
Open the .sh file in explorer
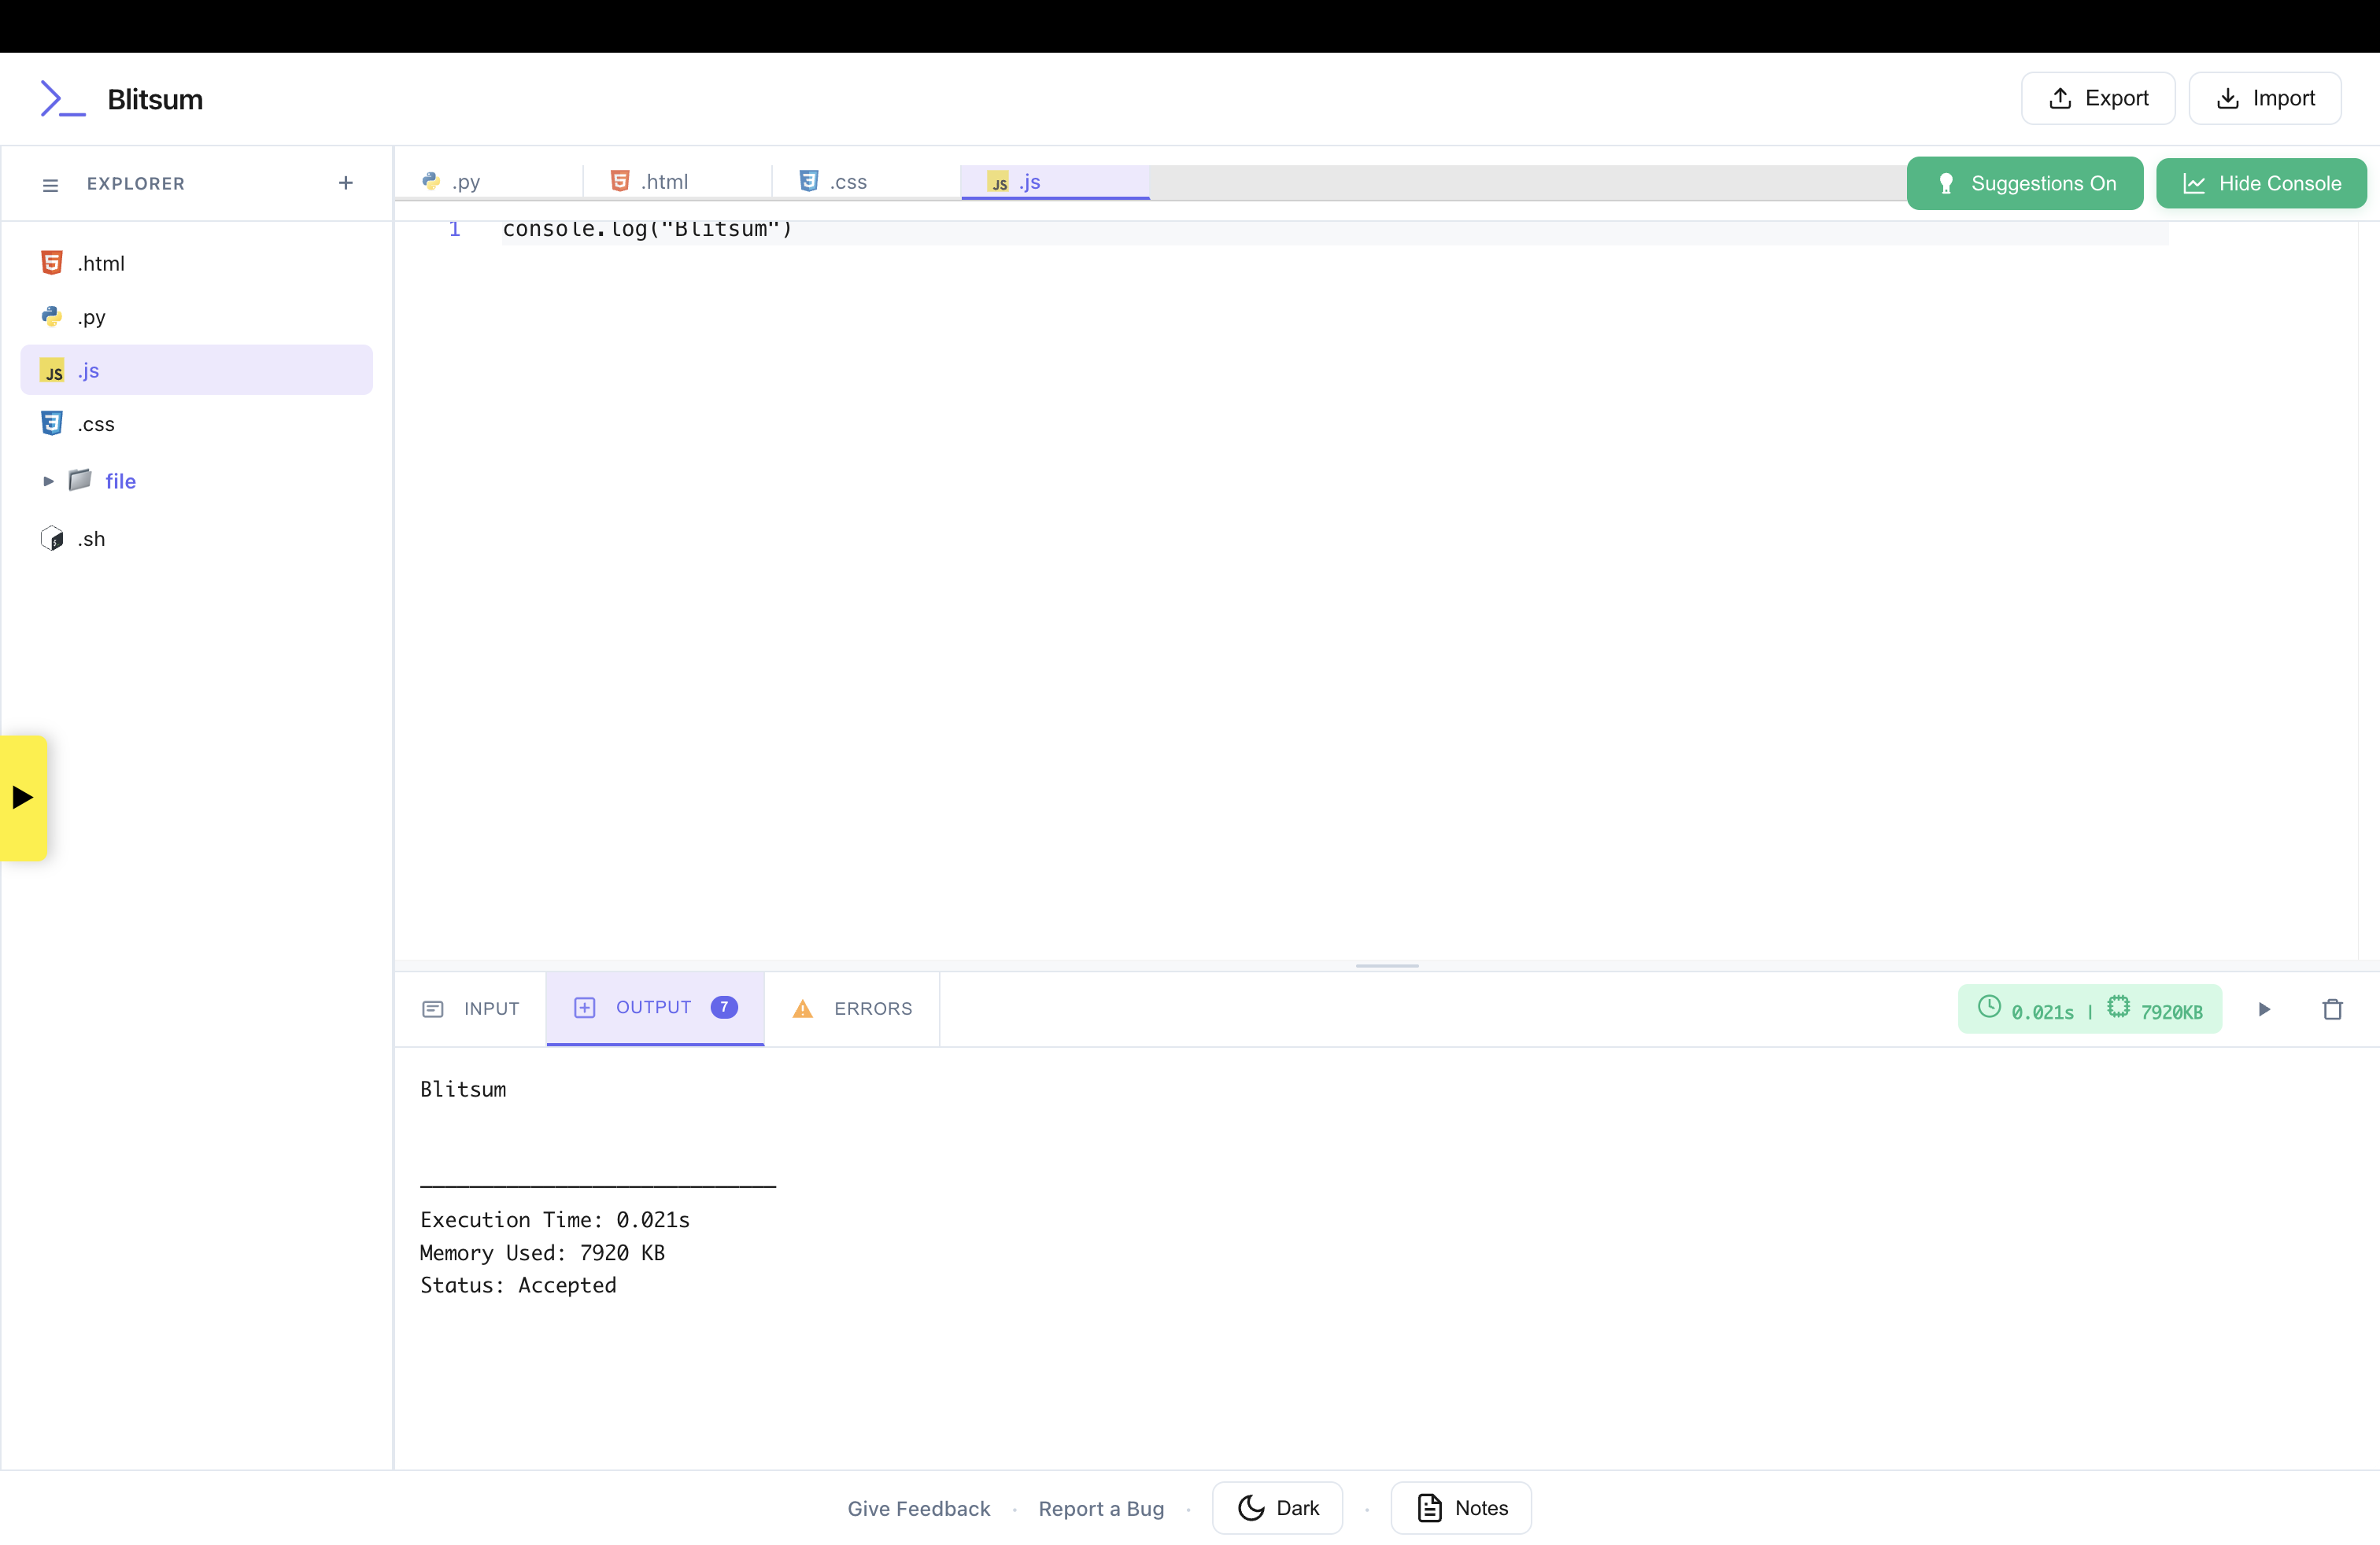(91, 540)
